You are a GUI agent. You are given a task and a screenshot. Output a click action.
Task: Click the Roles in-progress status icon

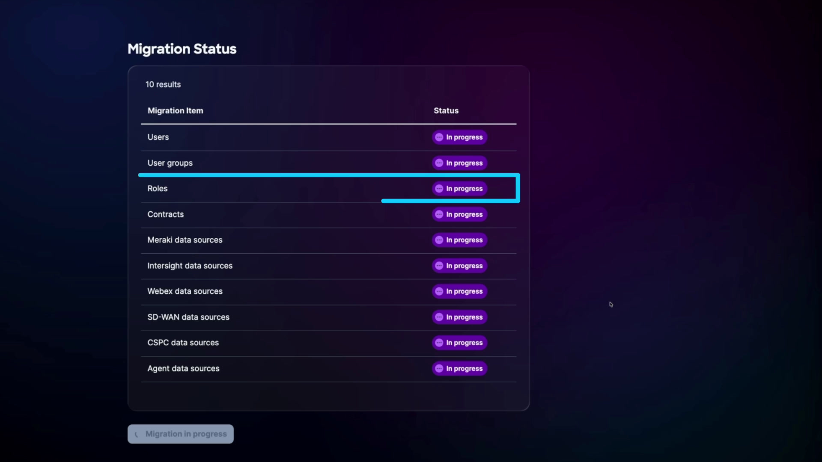coord(439,189)
